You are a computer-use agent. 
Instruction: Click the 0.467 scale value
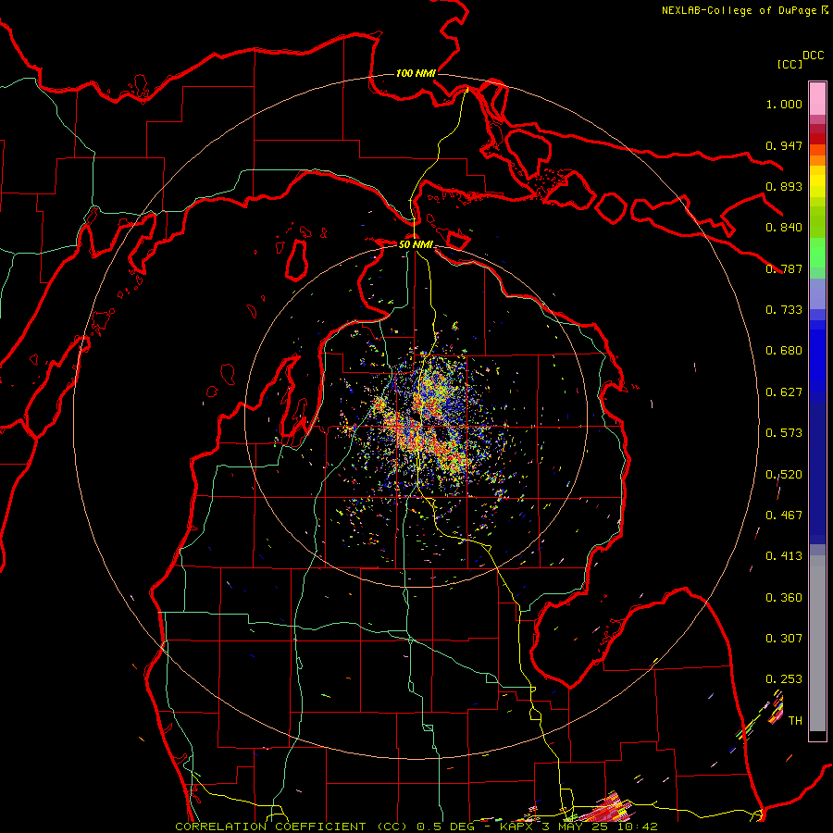click(784, 516)
